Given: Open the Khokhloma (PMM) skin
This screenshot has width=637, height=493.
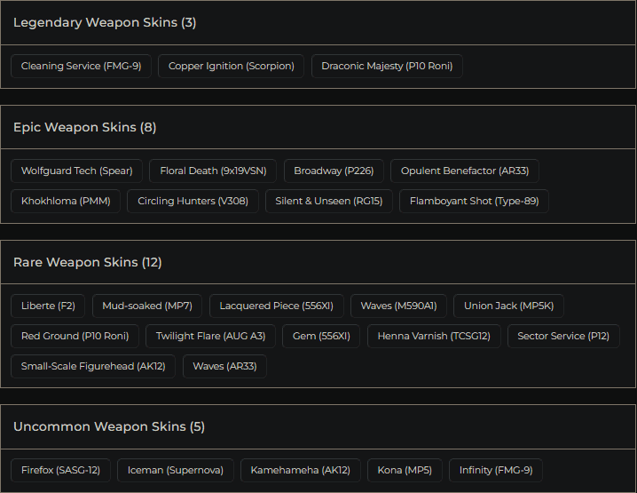Looking at the screenshot, I should pos(66,201).
